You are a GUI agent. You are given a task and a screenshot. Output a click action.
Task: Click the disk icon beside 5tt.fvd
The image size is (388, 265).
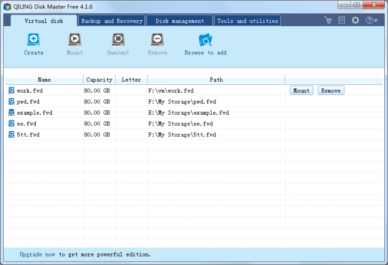[11, 134]
